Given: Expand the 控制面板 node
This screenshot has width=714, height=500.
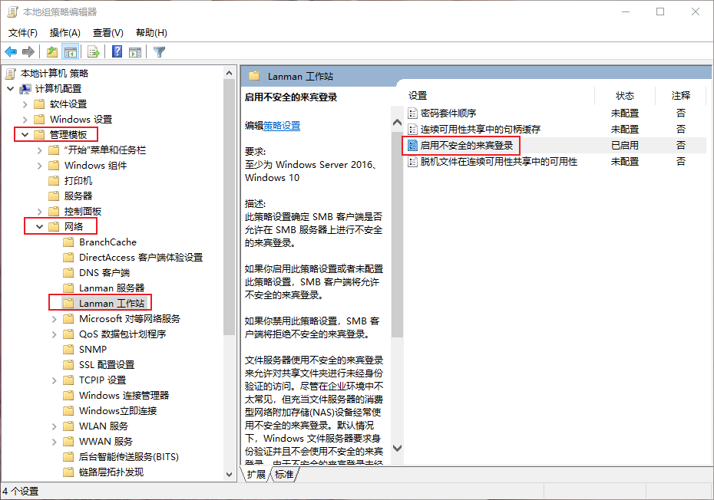Looking at the screenshot, I should [40, 212].
